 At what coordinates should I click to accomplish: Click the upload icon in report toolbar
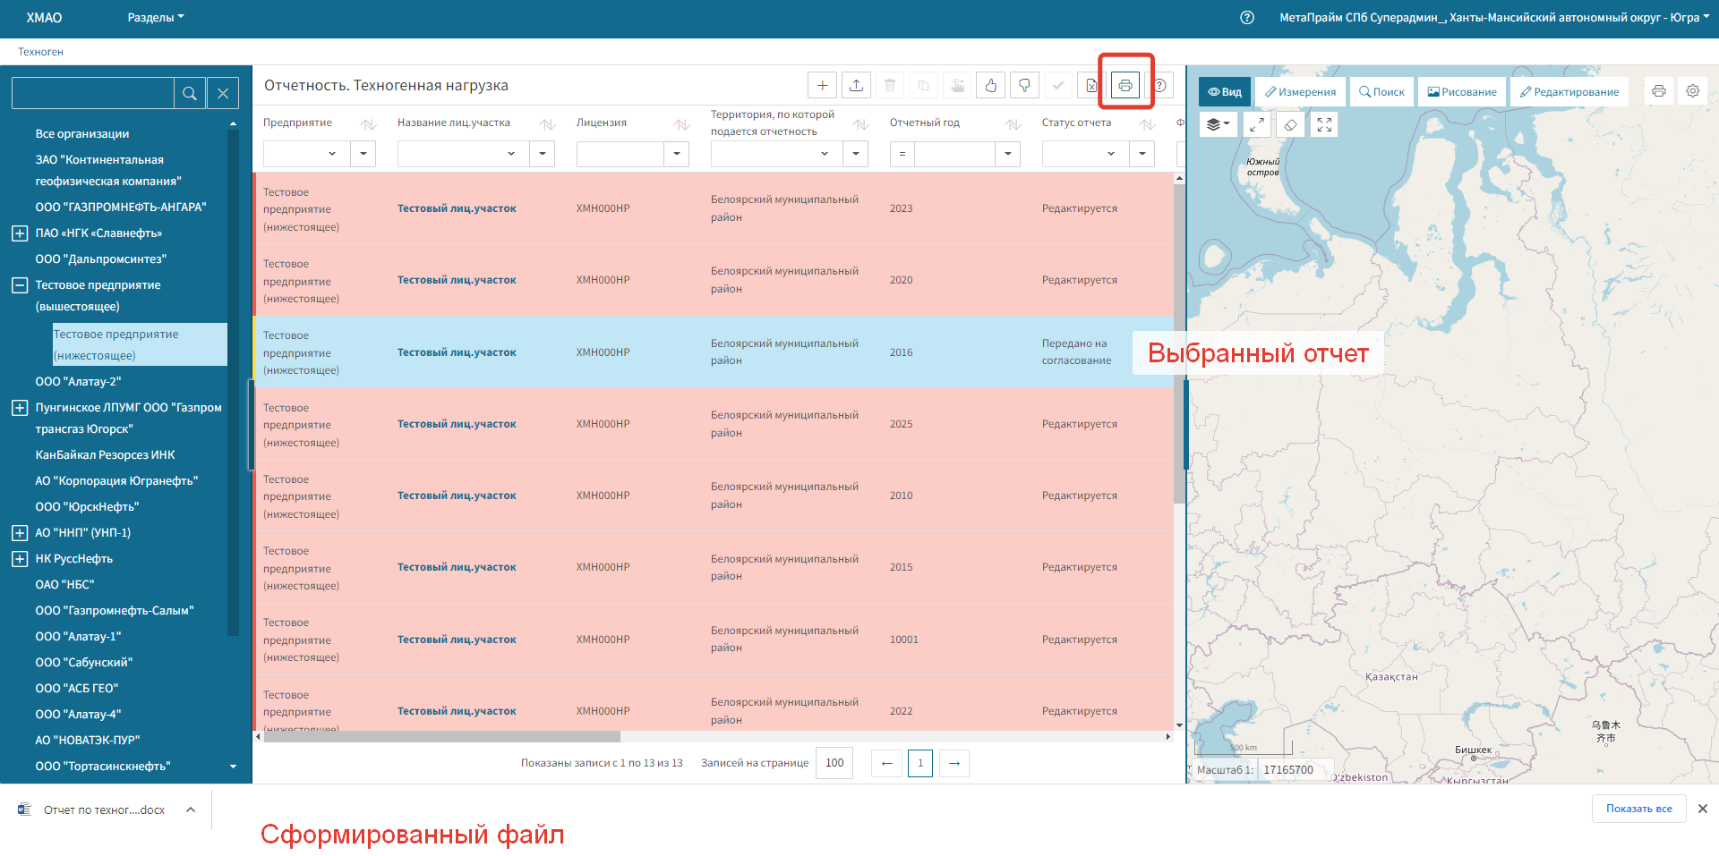[x=856, y=86]
